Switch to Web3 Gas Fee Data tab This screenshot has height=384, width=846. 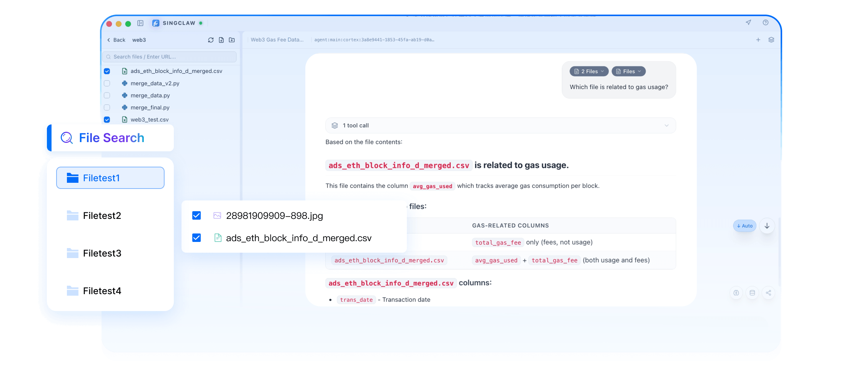(x=277, y=40)
